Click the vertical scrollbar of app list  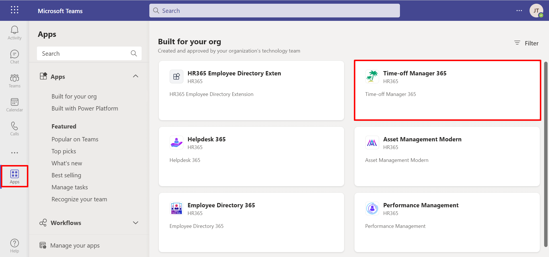546,154
